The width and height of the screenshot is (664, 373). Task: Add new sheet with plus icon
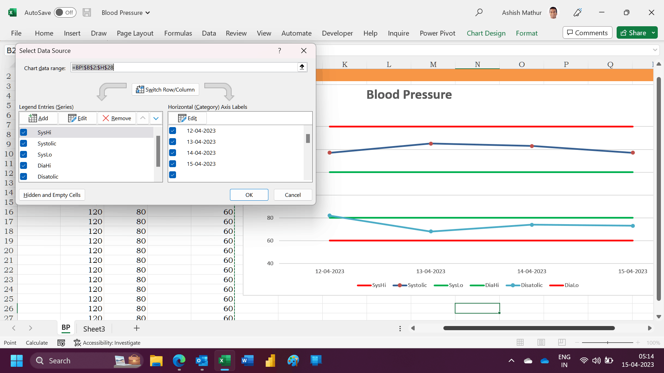[137, 328]
